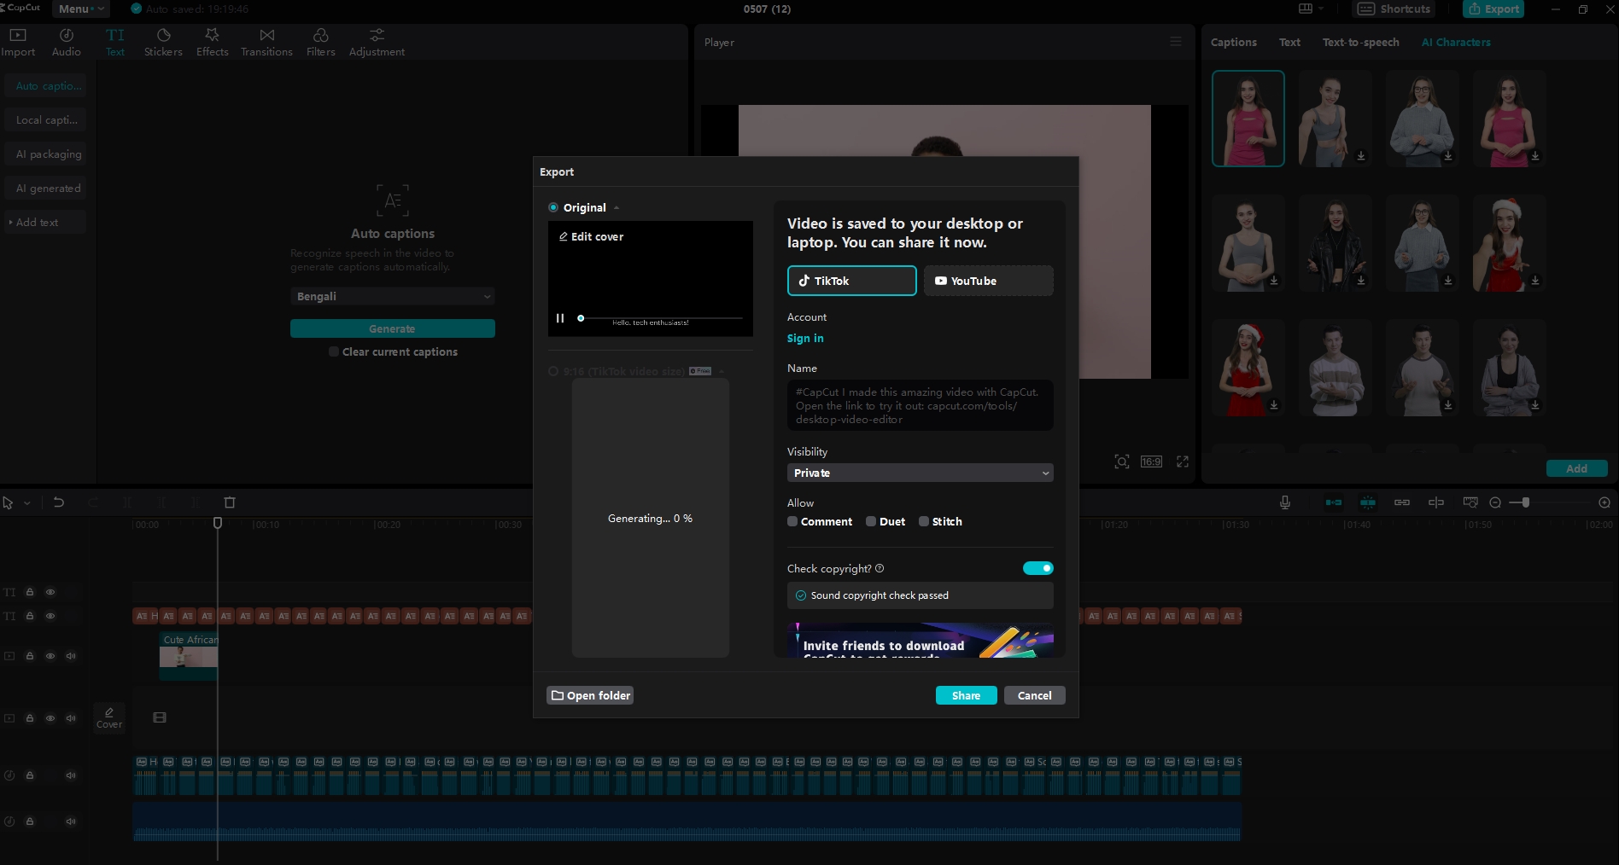
Task: Toggle the Check copyright switch
Action: click(1037, 568)
